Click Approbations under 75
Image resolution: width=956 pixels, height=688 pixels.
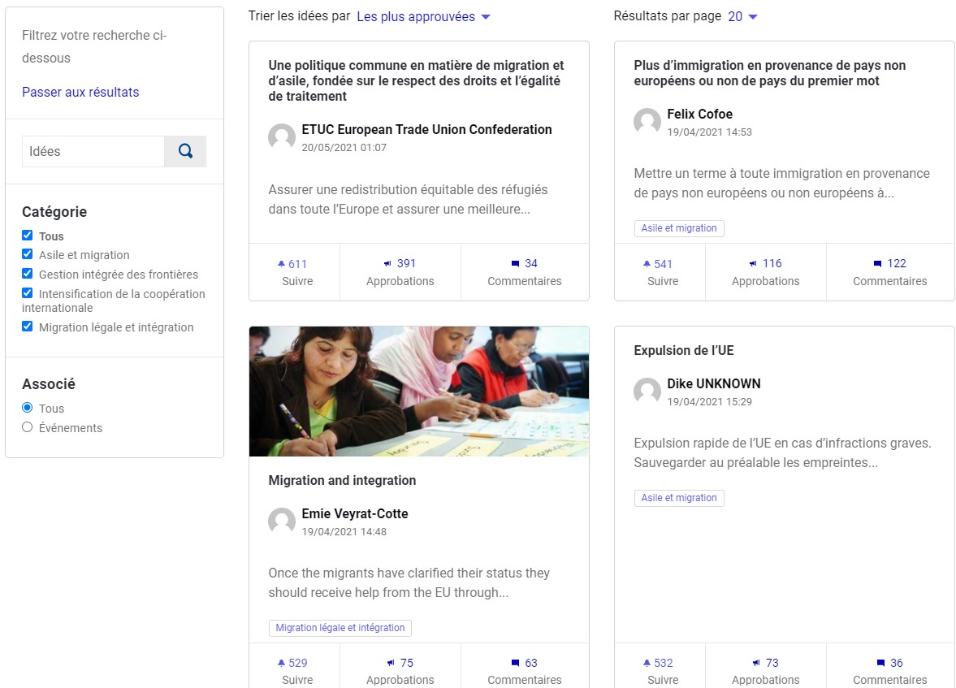click(400, 680)
